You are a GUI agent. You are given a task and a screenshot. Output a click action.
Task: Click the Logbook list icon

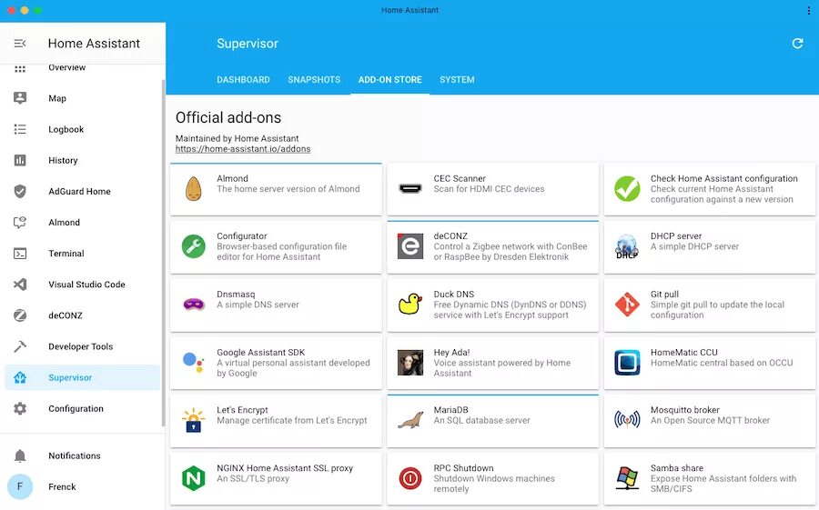pos(20,129)
